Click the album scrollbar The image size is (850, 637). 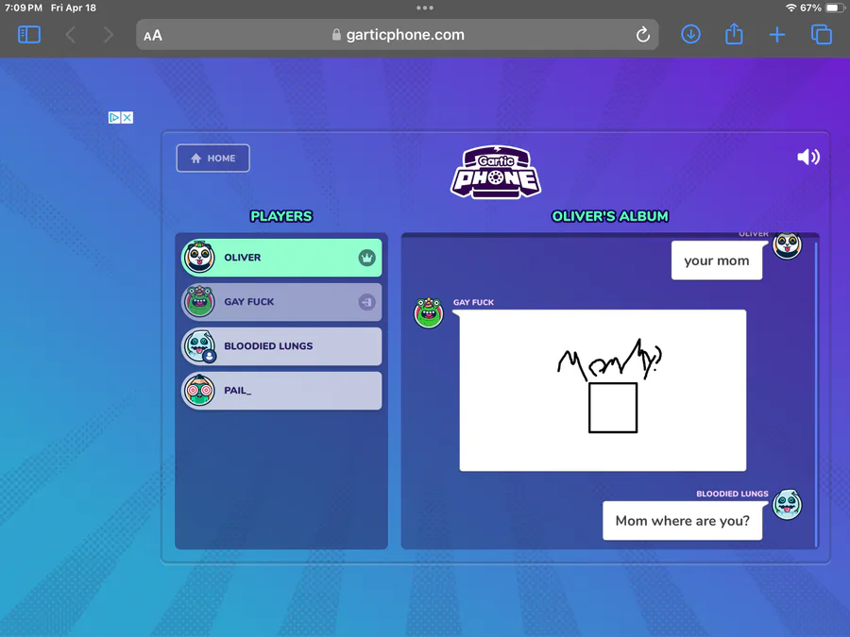click(815, 394)
